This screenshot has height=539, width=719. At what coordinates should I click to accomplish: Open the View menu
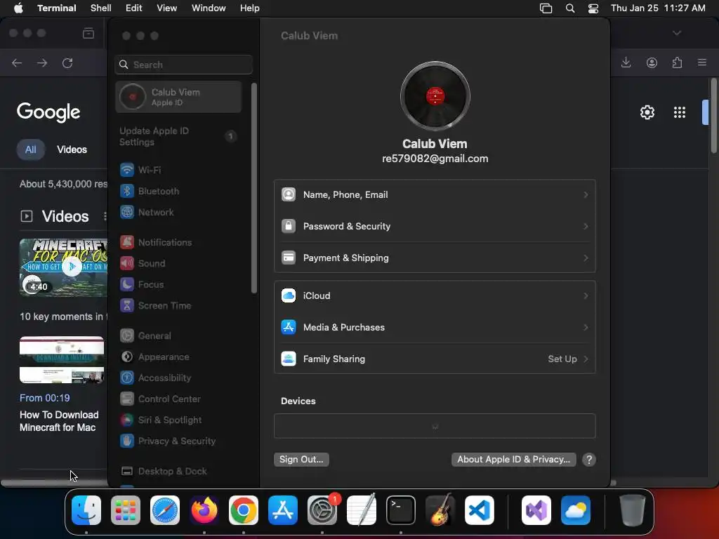coord(167,8)
